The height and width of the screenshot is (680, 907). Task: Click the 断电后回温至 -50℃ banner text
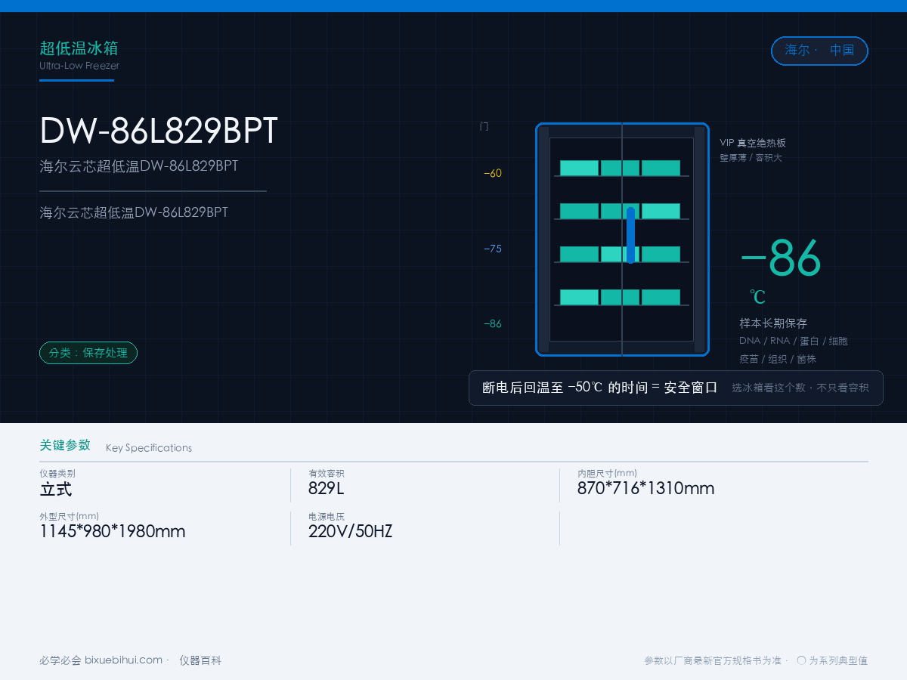(x=599, y=388)
